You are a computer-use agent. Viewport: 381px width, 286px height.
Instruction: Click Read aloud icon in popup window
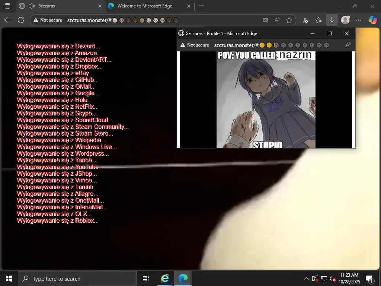click(348, 45)
